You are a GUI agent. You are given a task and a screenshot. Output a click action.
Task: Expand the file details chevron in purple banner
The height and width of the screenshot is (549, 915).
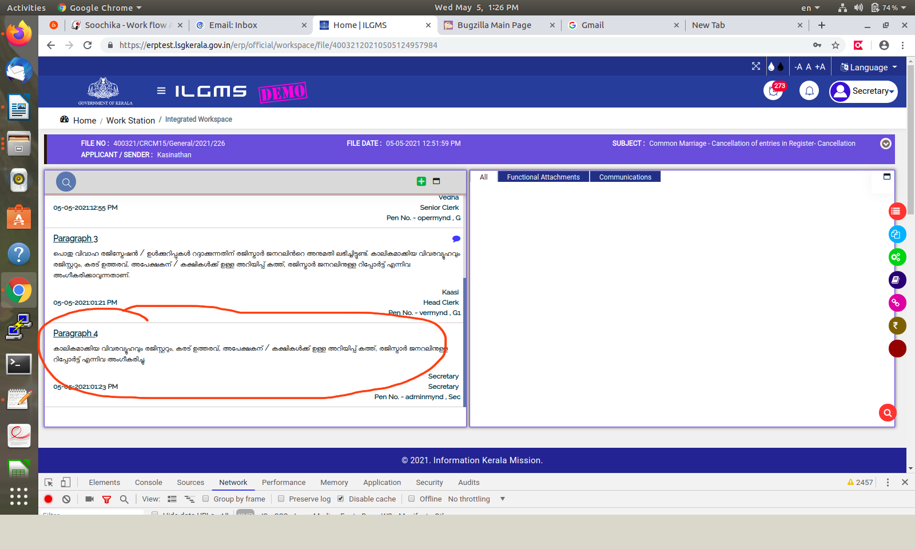click(885, 144)
